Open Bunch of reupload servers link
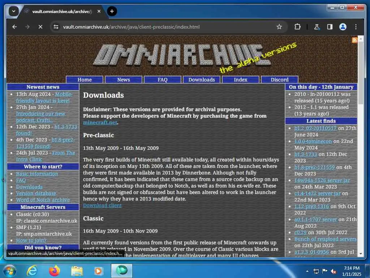The height and width of the screenshot is (278, 370). pos(326,239)
